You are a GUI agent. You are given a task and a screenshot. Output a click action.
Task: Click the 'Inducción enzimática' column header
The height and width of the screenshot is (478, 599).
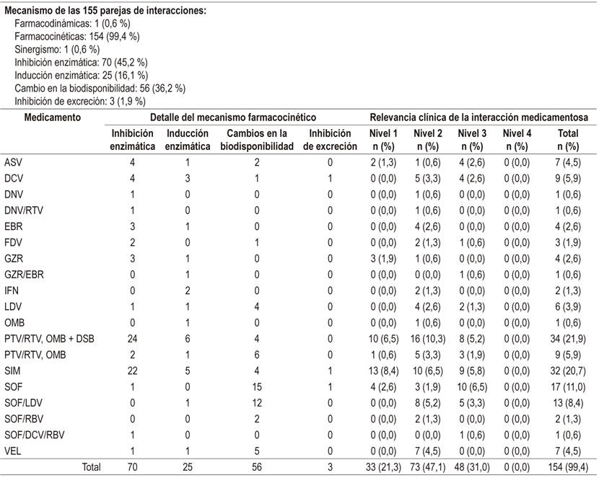pos(187,140)
